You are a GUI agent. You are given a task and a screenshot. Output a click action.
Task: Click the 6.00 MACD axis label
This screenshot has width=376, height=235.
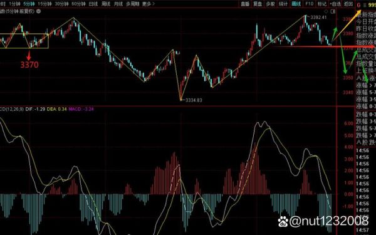[x=349, y=123]
